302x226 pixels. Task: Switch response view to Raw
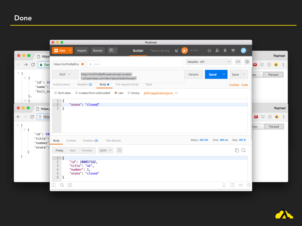point(73,150)
